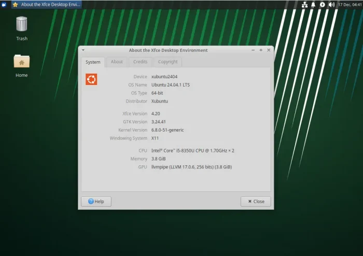Open the window menu arrow in title bar
The height and width of the screenshot is (256, 363).
point(83,50)
